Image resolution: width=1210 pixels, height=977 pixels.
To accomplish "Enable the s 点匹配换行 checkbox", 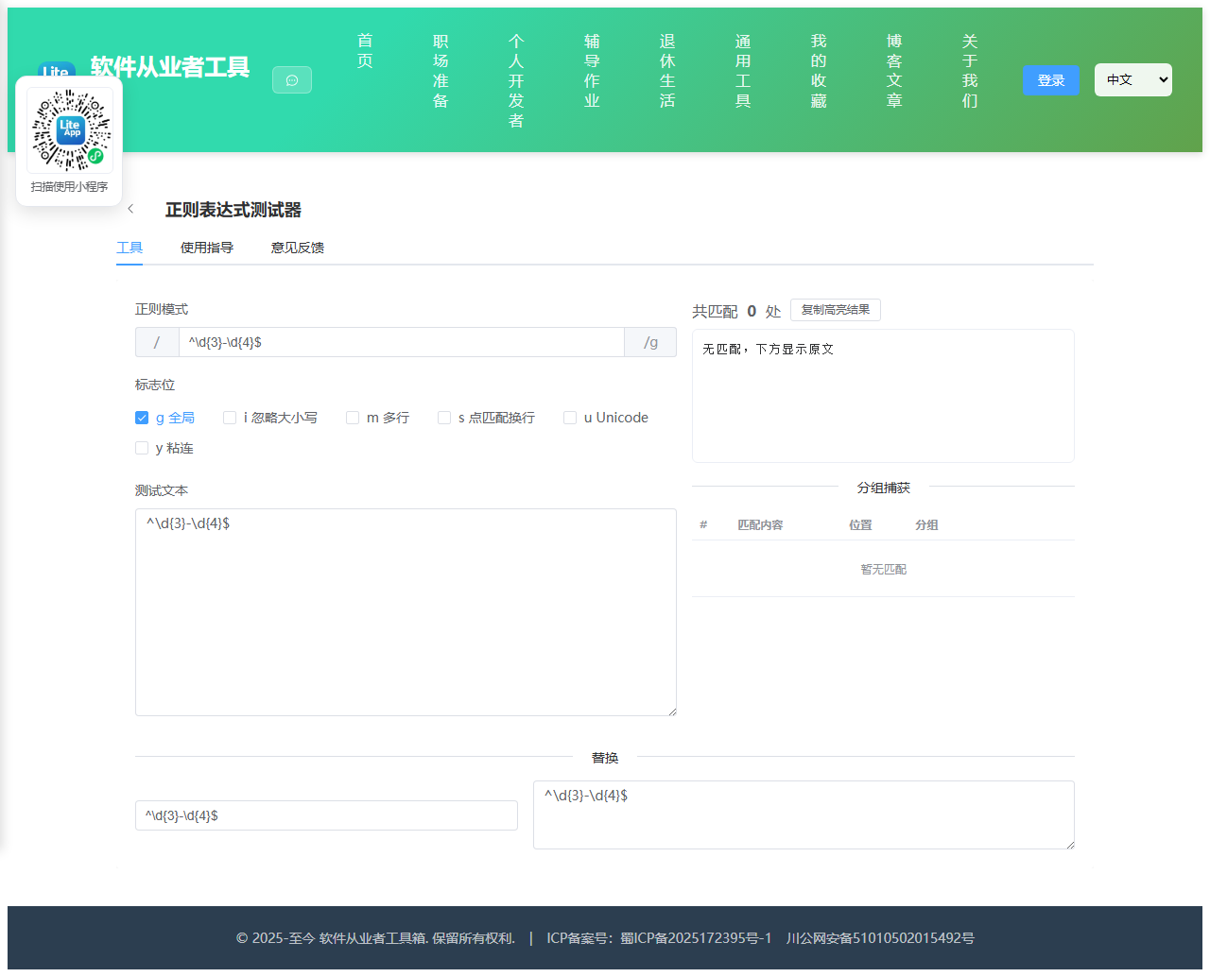I will (x=444, y=418).
